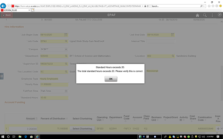Image resolution: width=223 pixels, height=139 pixels.
Task: Click OK in the Standard Hours dialog
Action: pos(111,79)
